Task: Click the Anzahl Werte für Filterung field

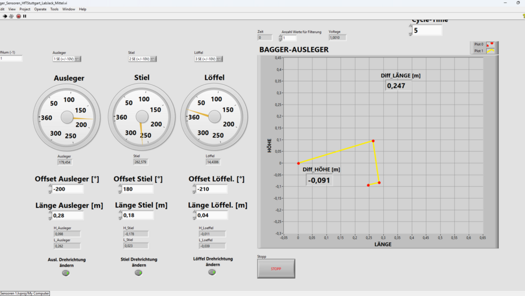Action: tap(290, 38)
